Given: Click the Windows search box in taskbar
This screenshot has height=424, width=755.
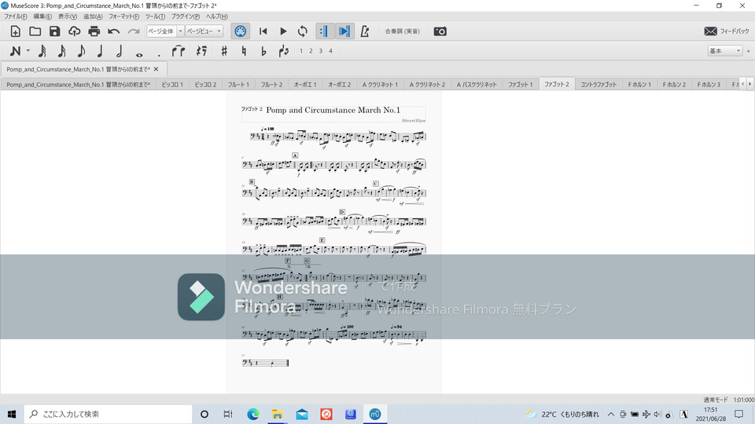Looking at the screenshot, I should [109, 414].
